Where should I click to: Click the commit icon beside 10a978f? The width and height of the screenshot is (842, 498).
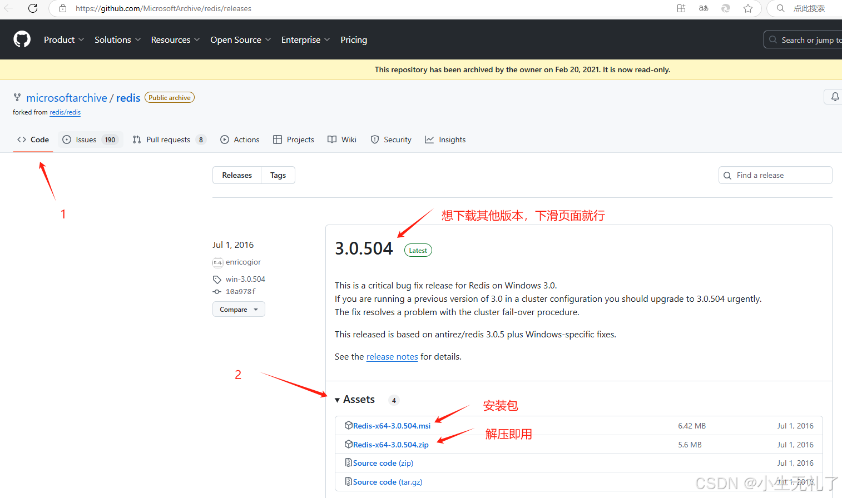[217, 291]
